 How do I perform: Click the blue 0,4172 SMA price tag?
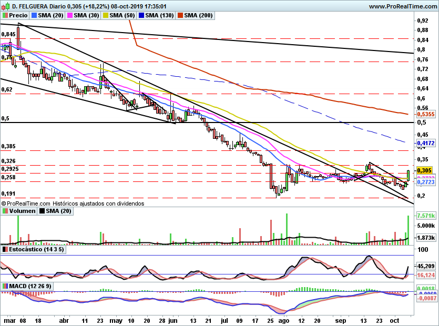click(x=424, y=142)
